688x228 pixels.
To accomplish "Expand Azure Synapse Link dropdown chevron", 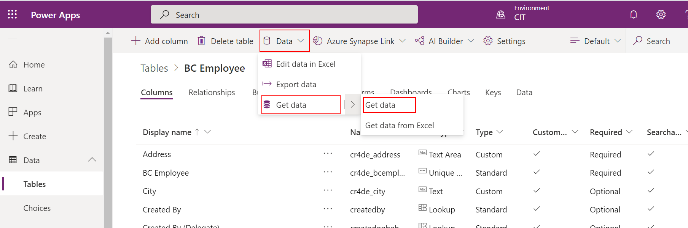I will point(402,41).
